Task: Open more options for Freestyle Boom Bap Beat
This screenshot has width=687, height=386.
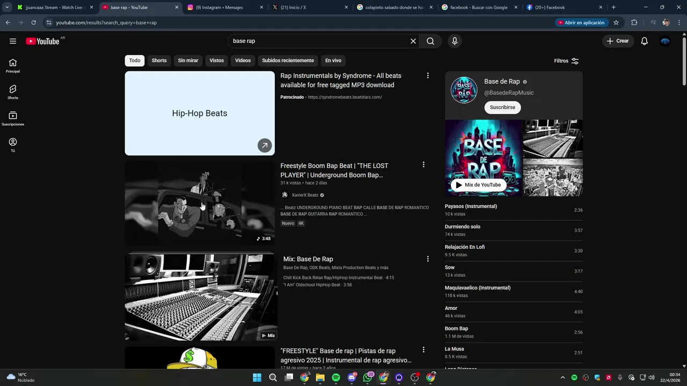Action: [423, 165]
